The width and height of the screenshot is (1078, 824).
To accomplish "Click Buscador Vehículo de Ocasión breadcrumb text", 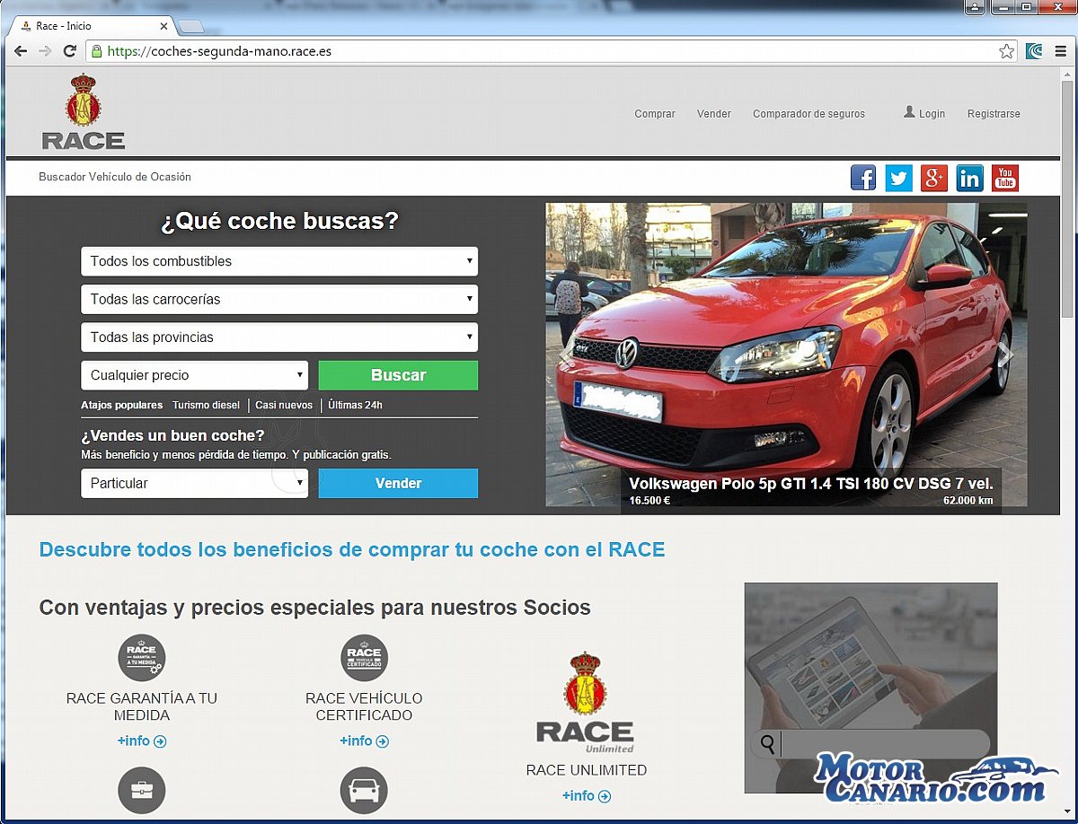I will (x=115, y=177).
